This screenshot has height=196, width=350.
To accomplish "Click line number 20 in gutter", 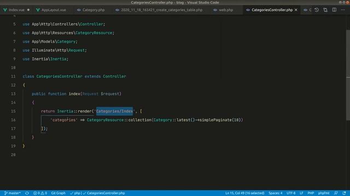I will [x=13, y=155].
